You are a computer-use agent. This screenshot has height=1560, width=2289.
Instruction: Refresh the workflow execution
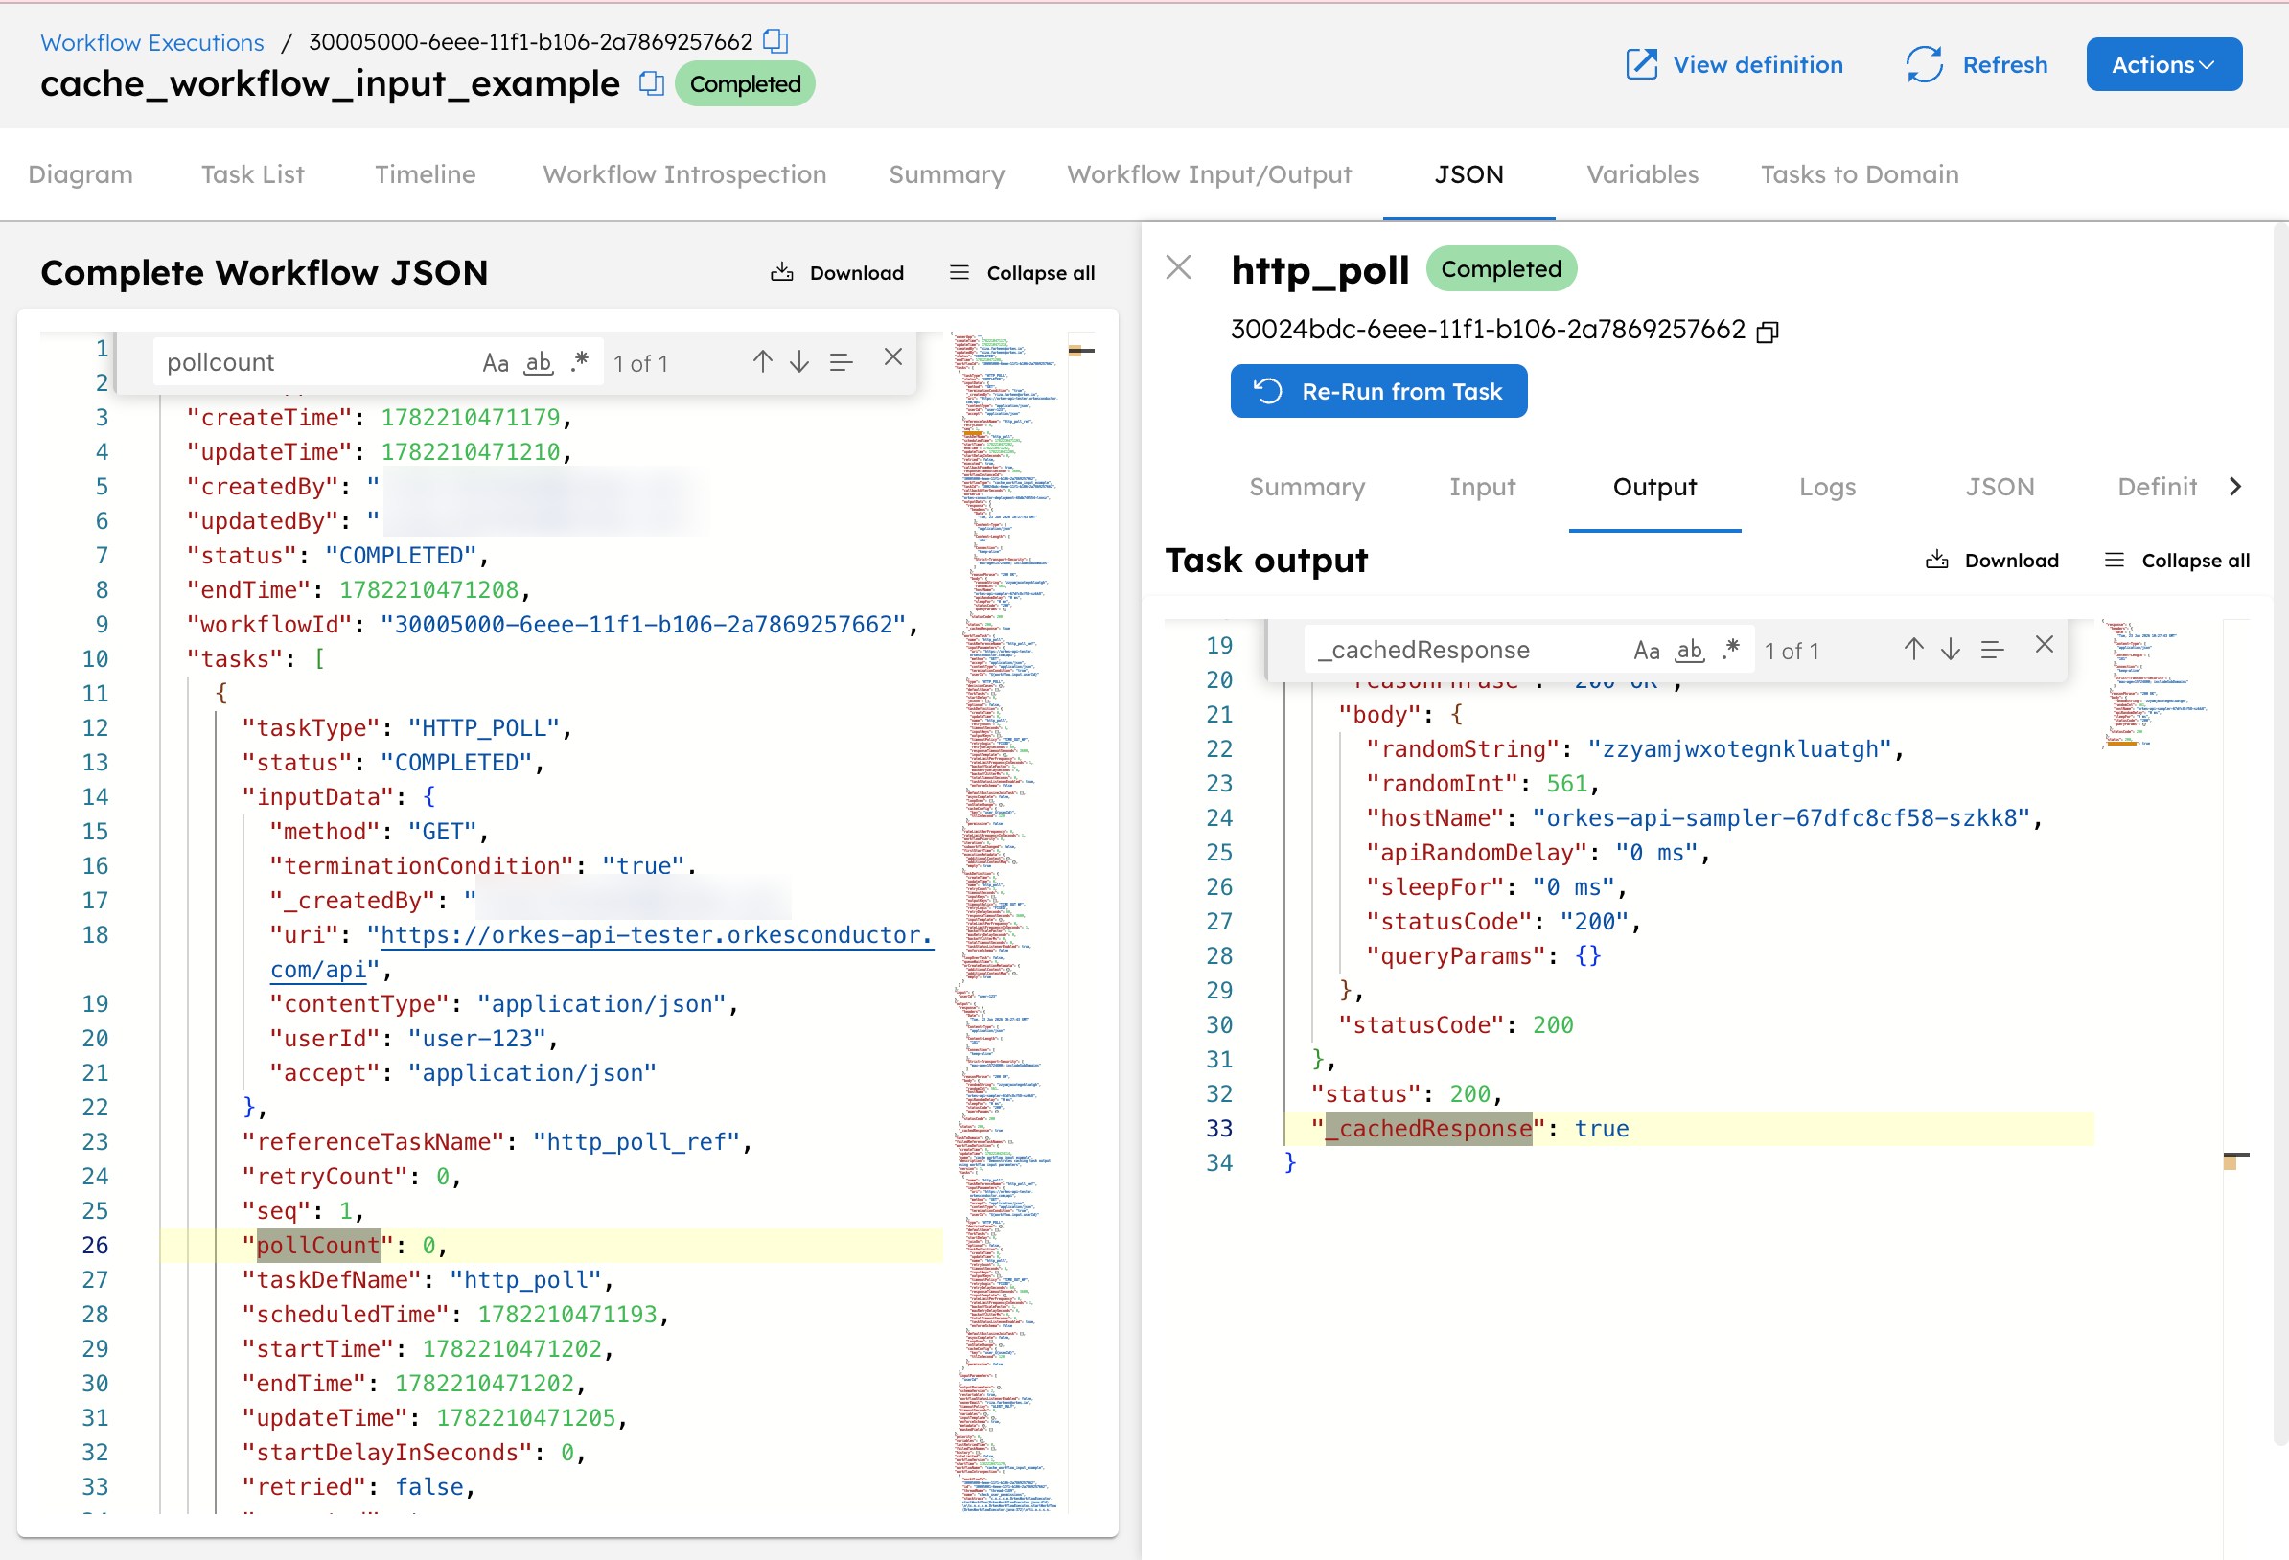click(x=1977, y=65)
